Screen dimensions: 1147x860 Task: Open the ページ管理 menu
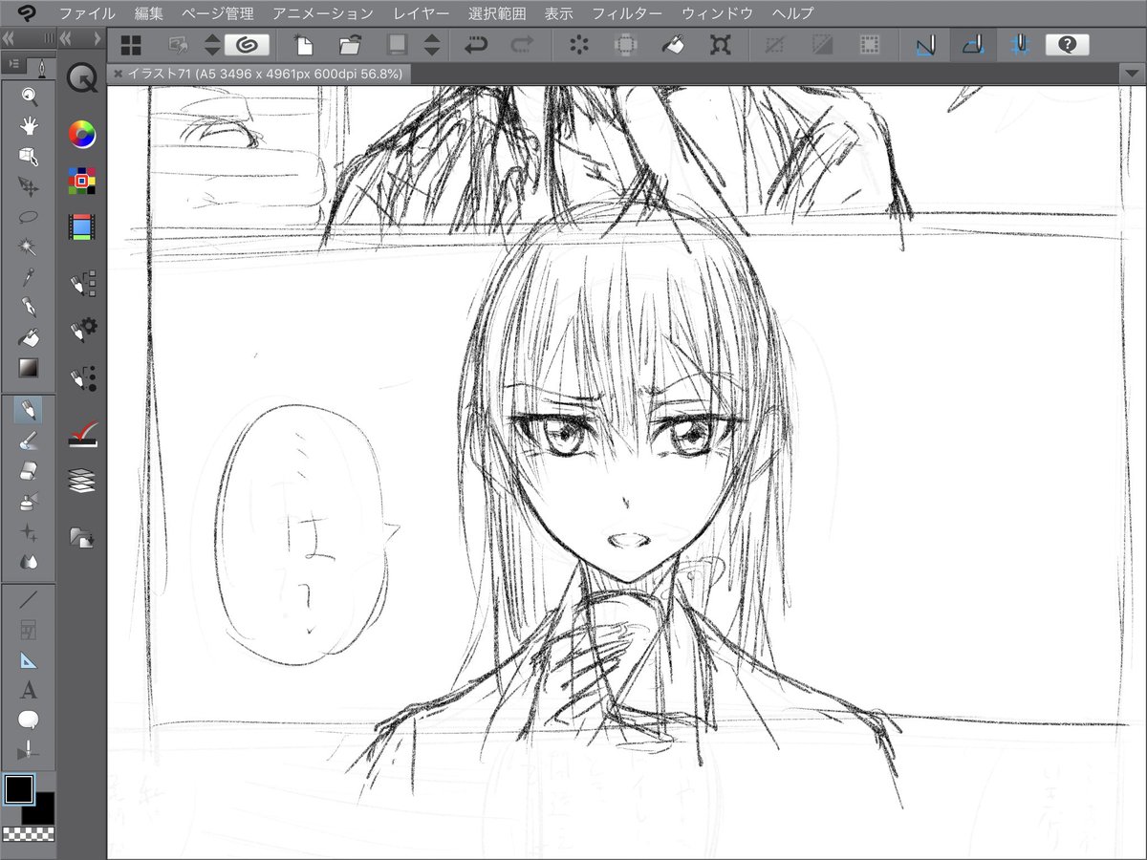[x=217, y=13]
